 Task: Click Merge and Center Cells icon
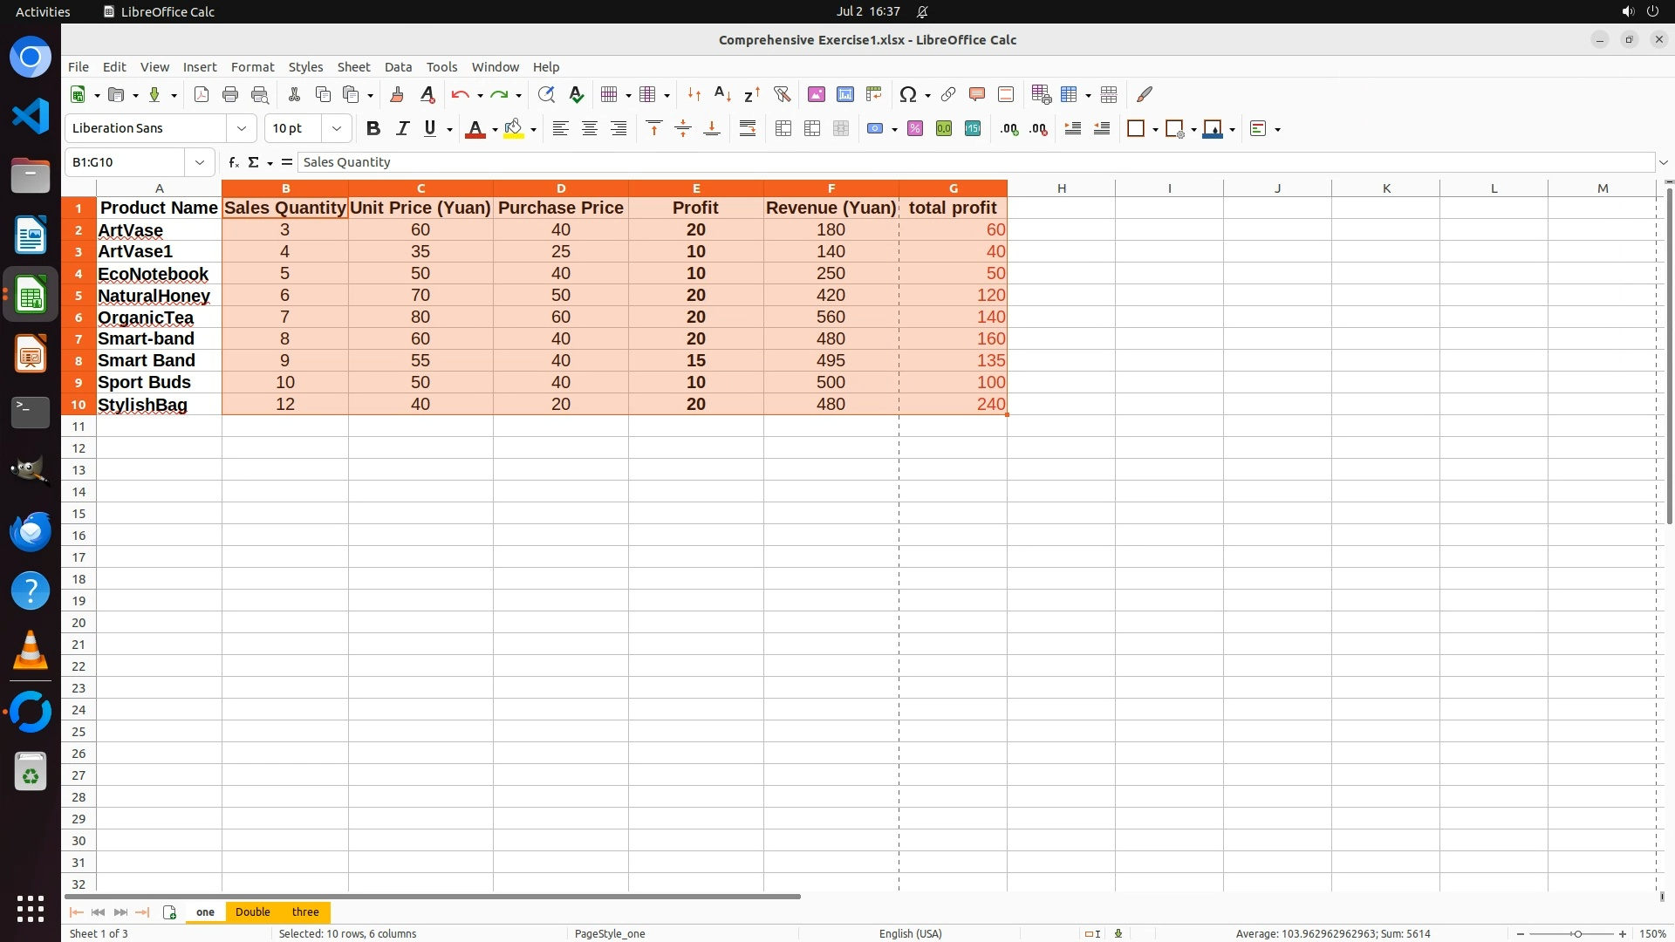point(783,128)
